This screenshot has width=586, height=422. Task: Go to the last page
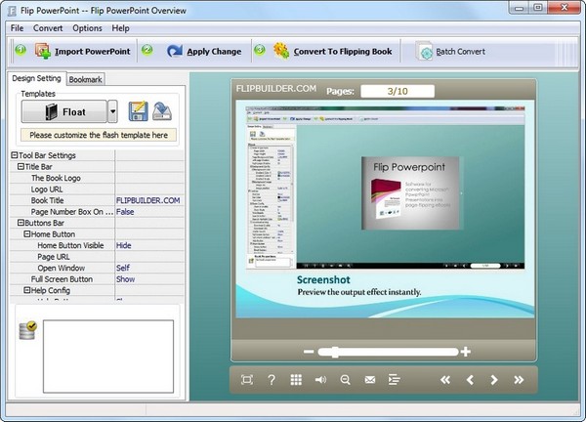tap(519, 380)
